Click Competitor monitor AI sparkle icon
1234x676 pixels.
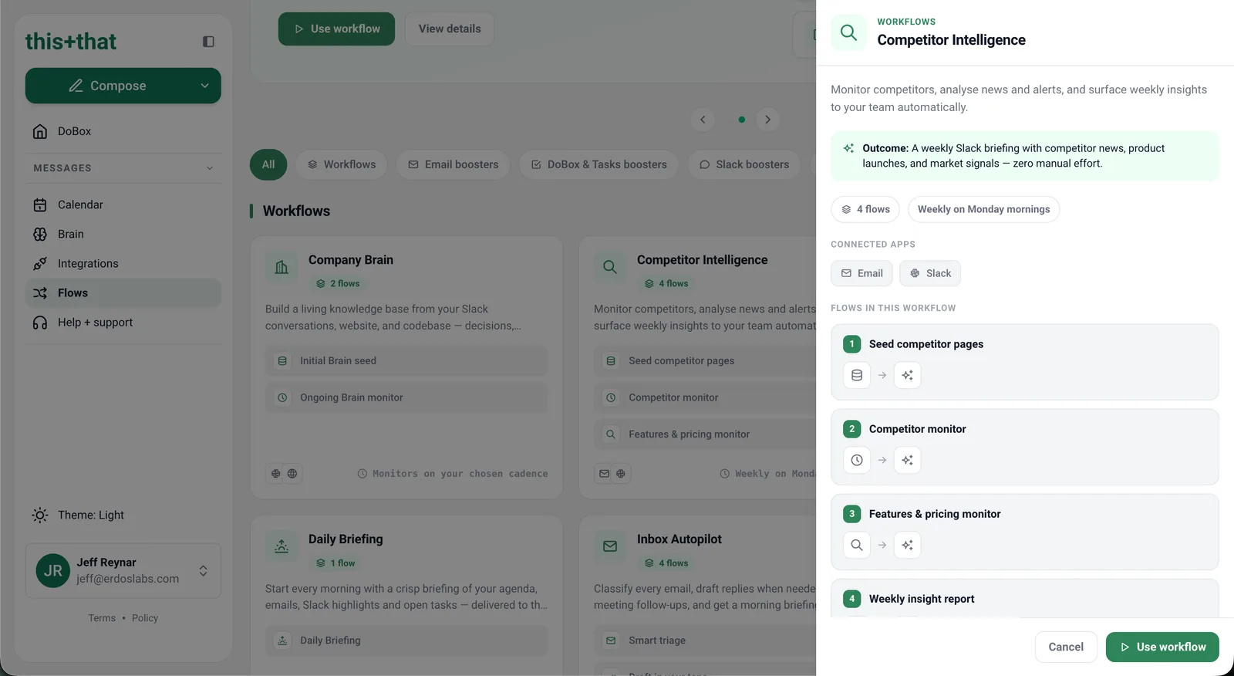click(x=907, y=460)
